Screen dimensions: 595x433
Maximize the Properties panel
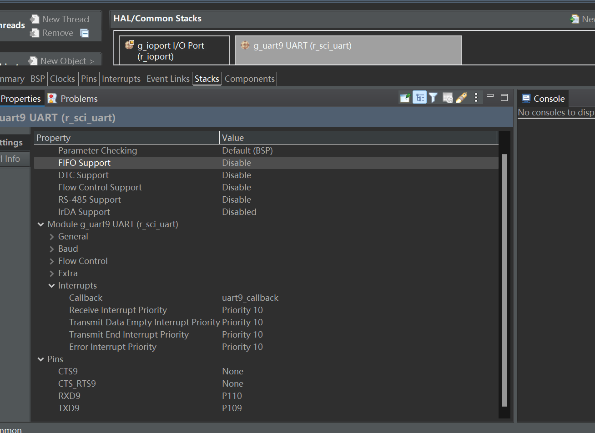click(504, 97)
